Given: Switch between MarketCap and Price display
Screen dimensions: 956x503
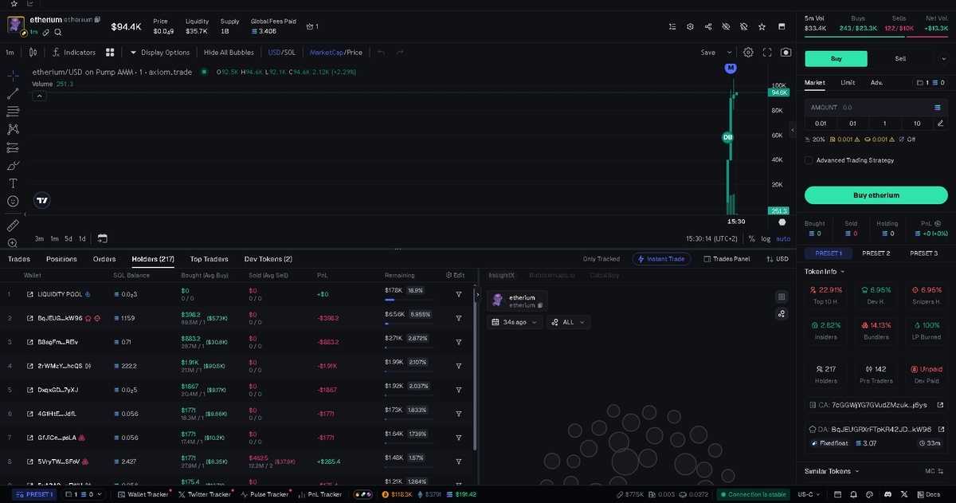Looking at the screenshot, I should (x=335, y=53).
